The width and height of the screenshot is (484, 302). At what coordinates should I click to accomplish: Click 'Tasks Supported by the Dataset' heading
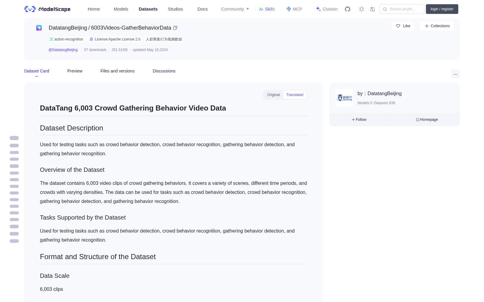tap(83, 217)
